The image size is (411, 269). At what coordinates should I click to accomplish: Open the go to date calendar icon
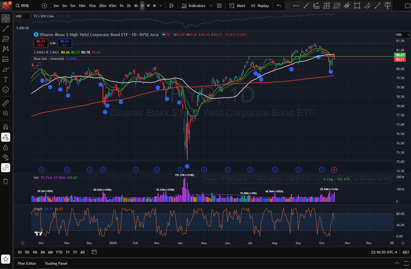(94, 252)
